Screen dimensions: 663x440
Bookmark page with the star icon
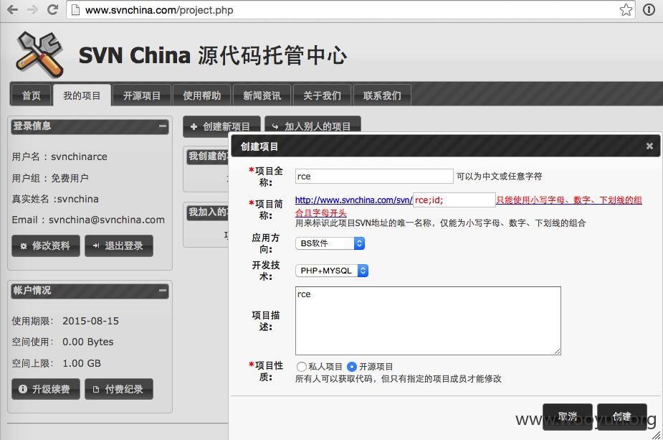626,10
